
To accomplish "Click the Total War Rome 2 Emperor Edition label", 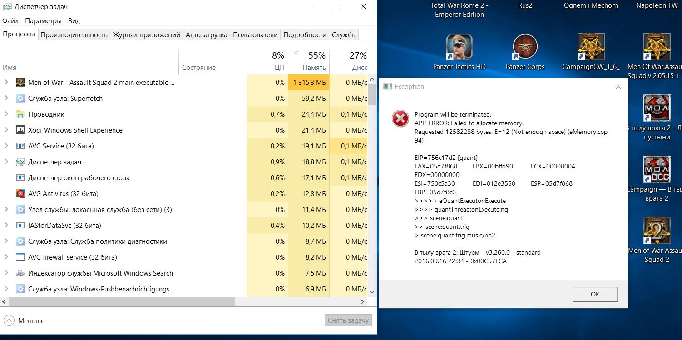I will [x=460, y=10].
